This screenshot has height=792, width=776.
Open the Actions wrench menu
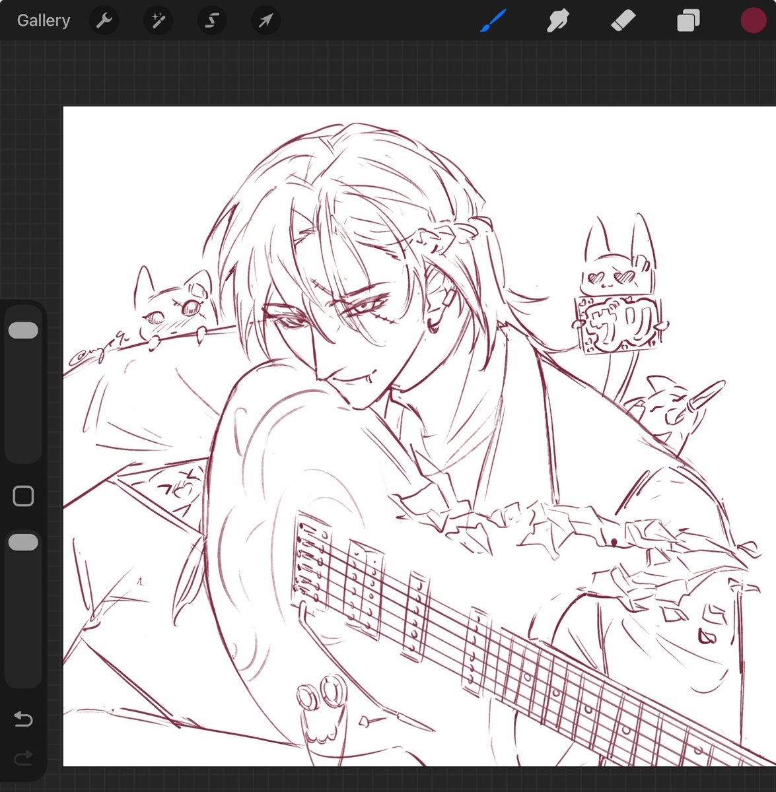(x=104, y=20)
